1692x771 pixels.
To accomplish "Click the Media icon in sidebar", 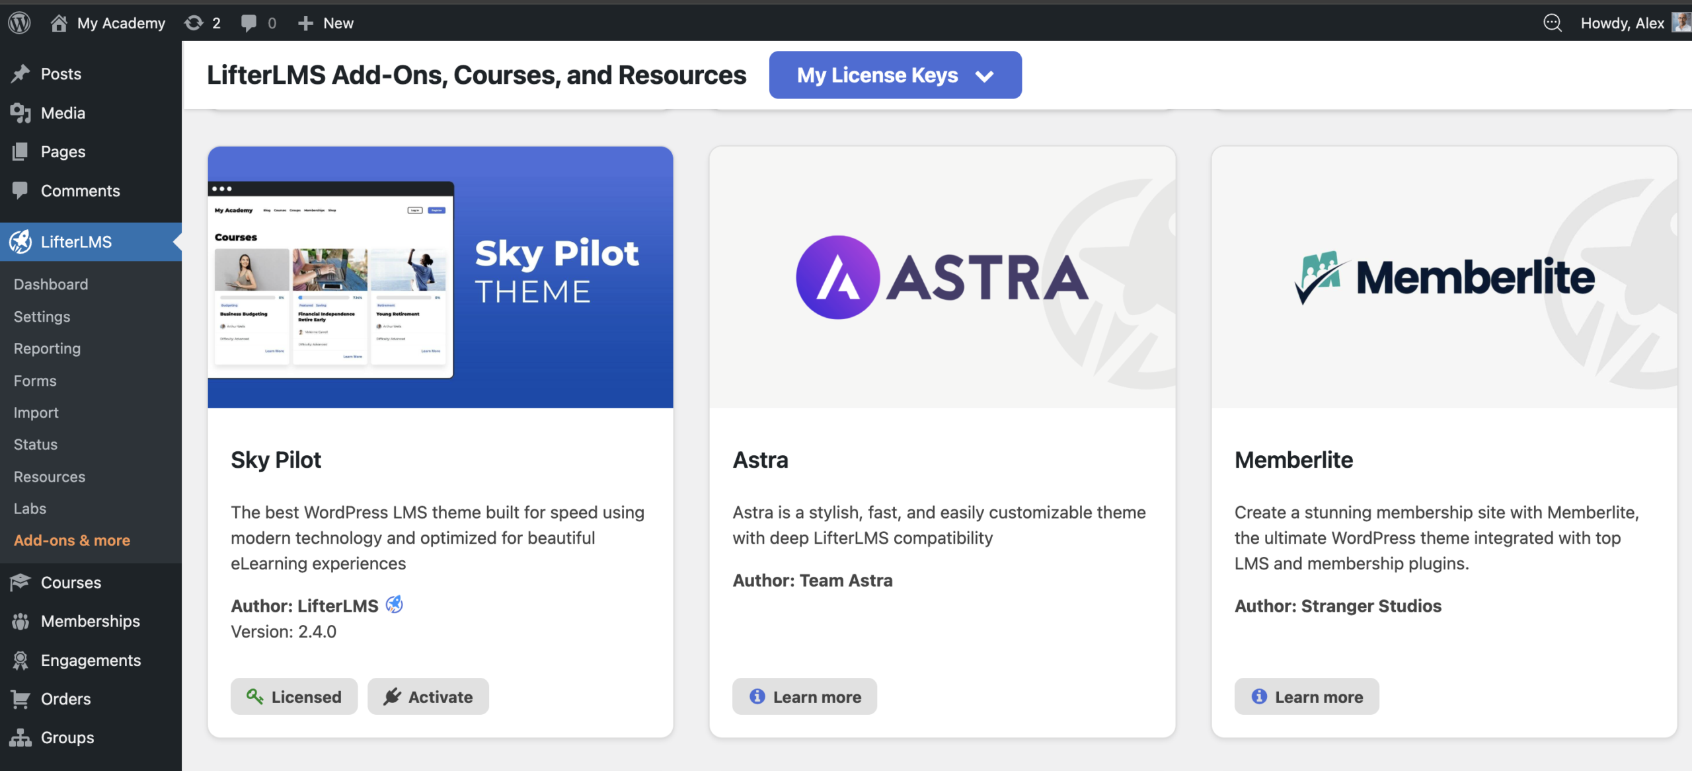I will tap(20, 113).
